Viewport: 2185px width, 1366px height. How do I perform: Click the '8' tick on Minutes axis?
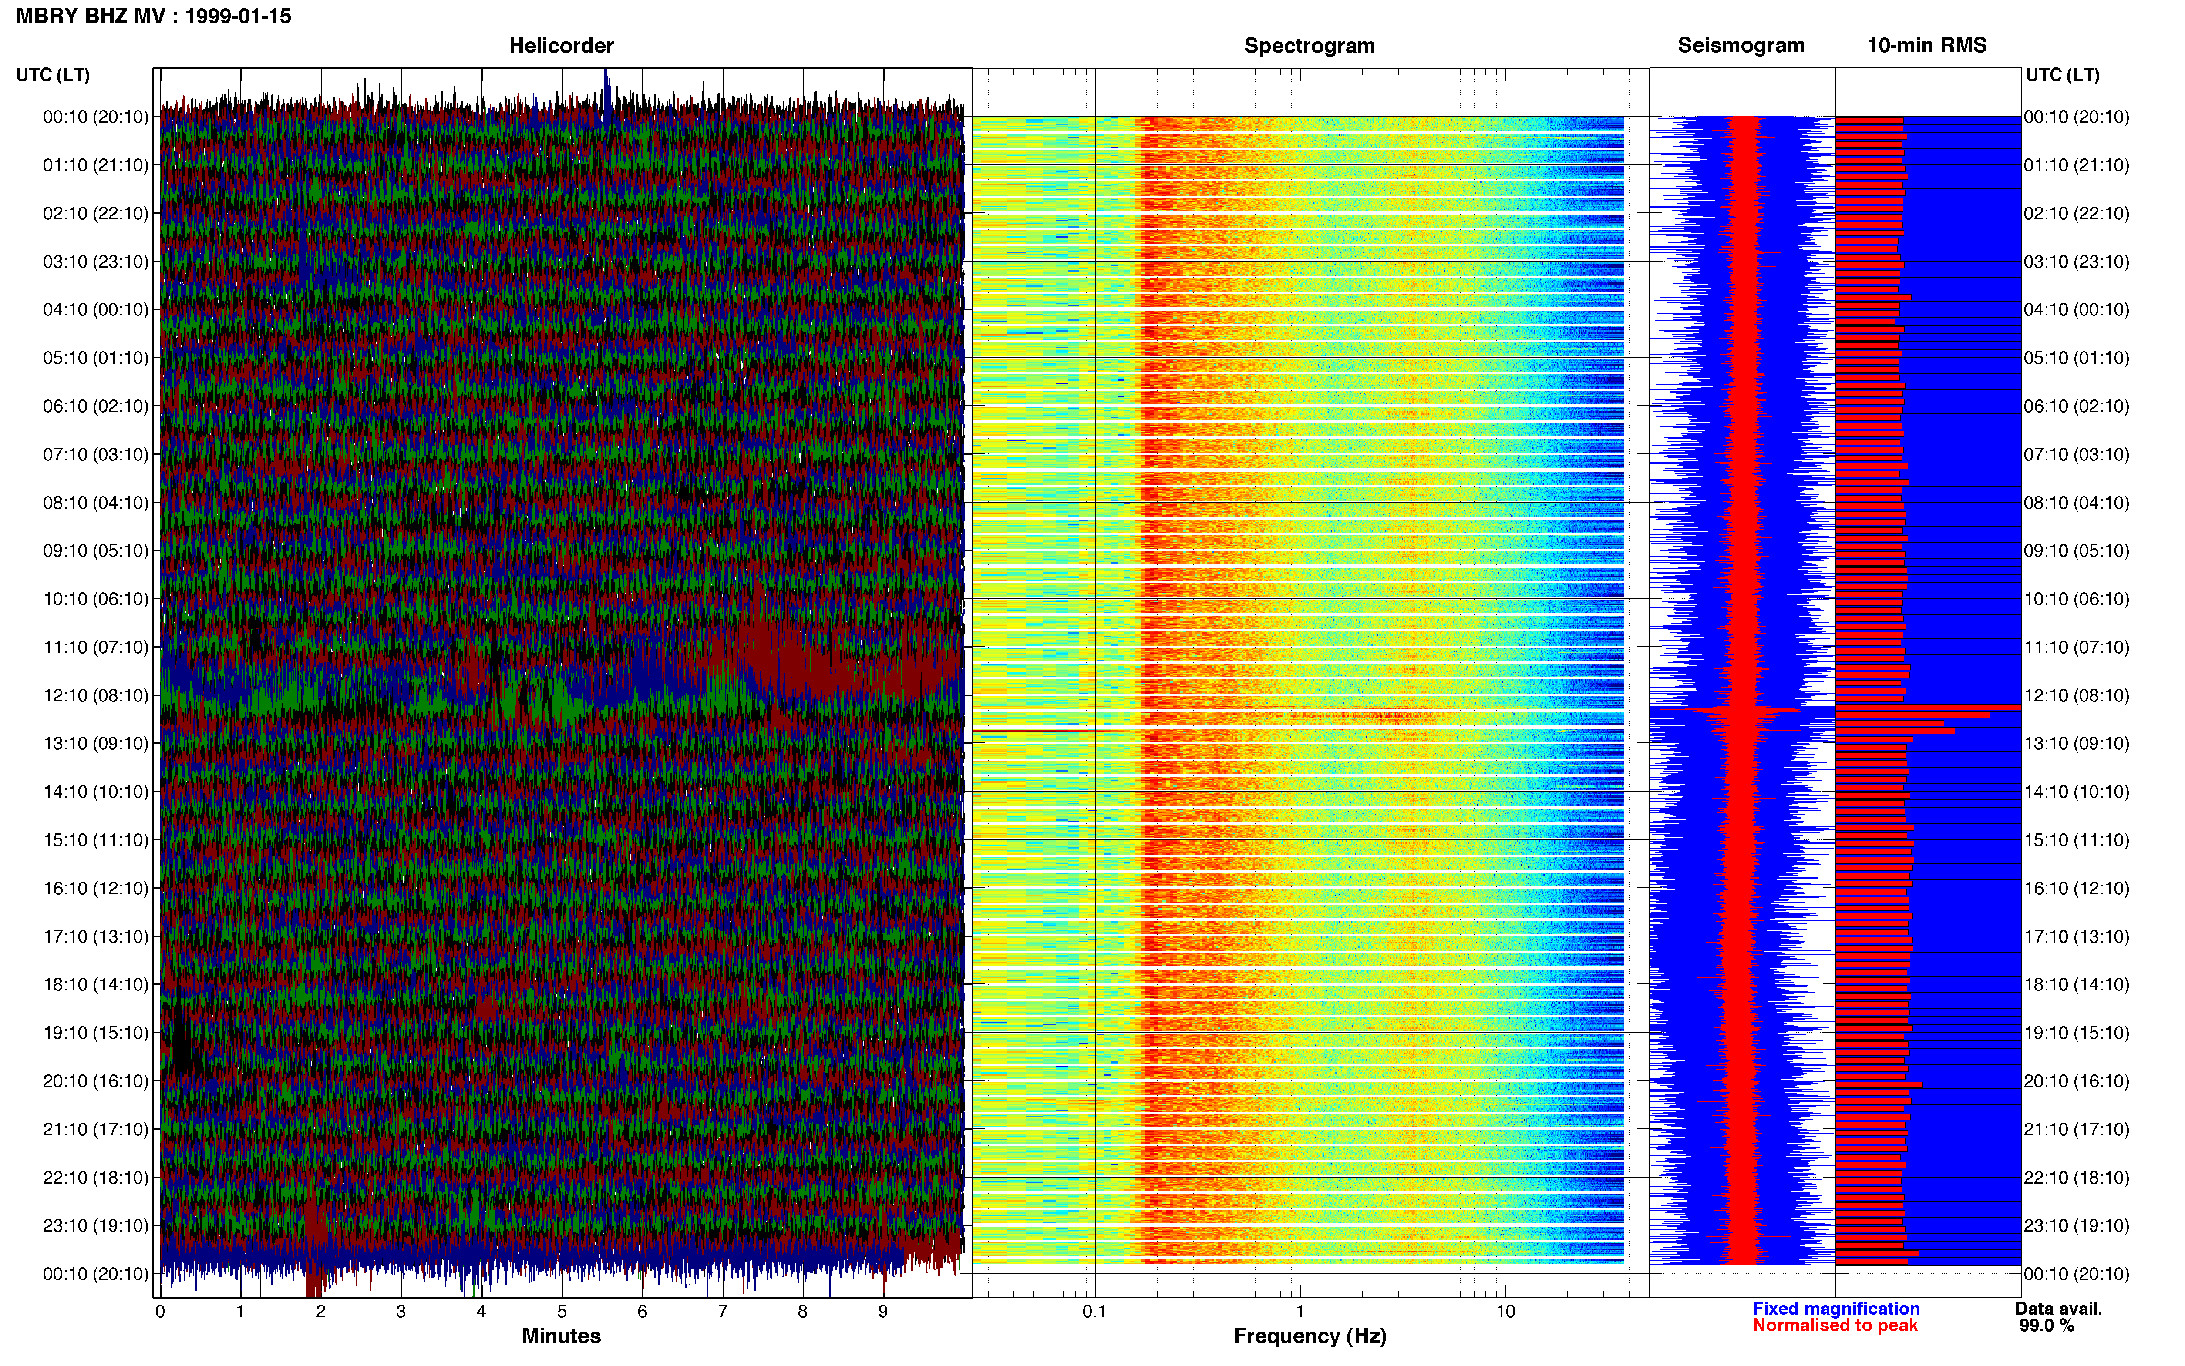802,1312
